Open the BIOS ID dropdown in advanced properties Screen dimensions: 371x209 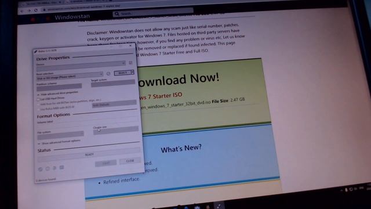(x=114, y=104)
